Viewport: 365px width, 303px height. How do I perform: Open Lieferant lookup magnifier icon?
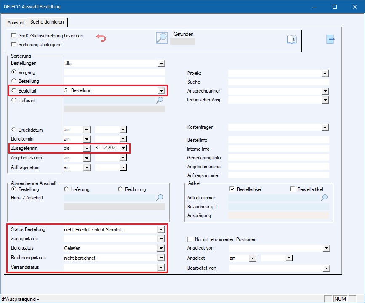(160, 100)
